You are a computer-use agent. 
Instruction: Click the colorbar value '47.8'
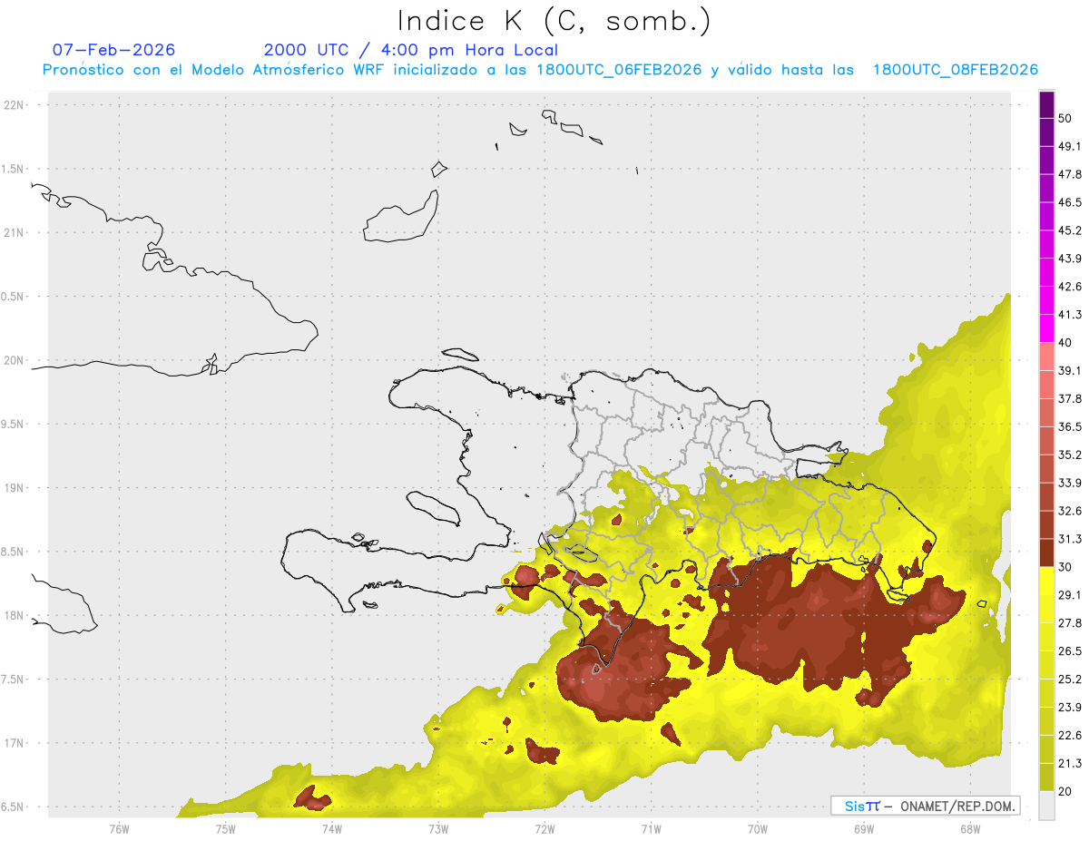click(1070, 174)
